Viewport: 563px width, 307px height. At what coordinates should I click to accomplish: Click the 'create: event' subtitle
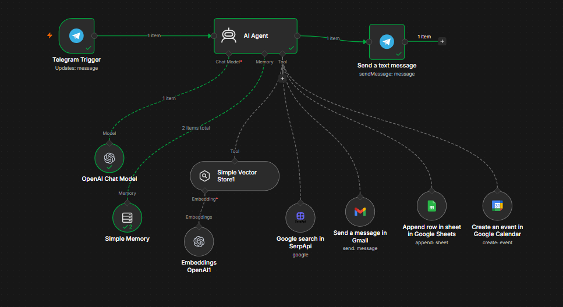(497, 243)
